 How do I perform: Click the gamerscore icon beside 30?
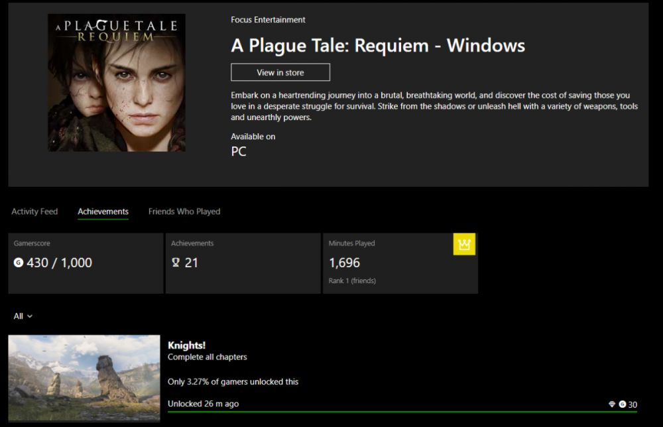[x=623, y=404]
